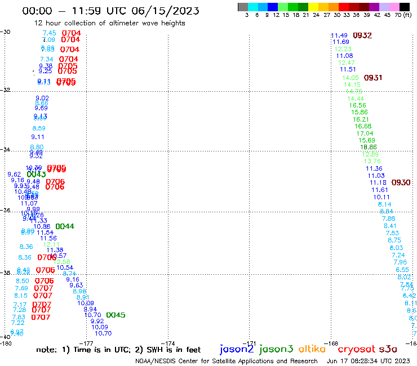Click the wave height value '7.34'
The height and width of the screenshot is (366, 417).
click(47, 59)
